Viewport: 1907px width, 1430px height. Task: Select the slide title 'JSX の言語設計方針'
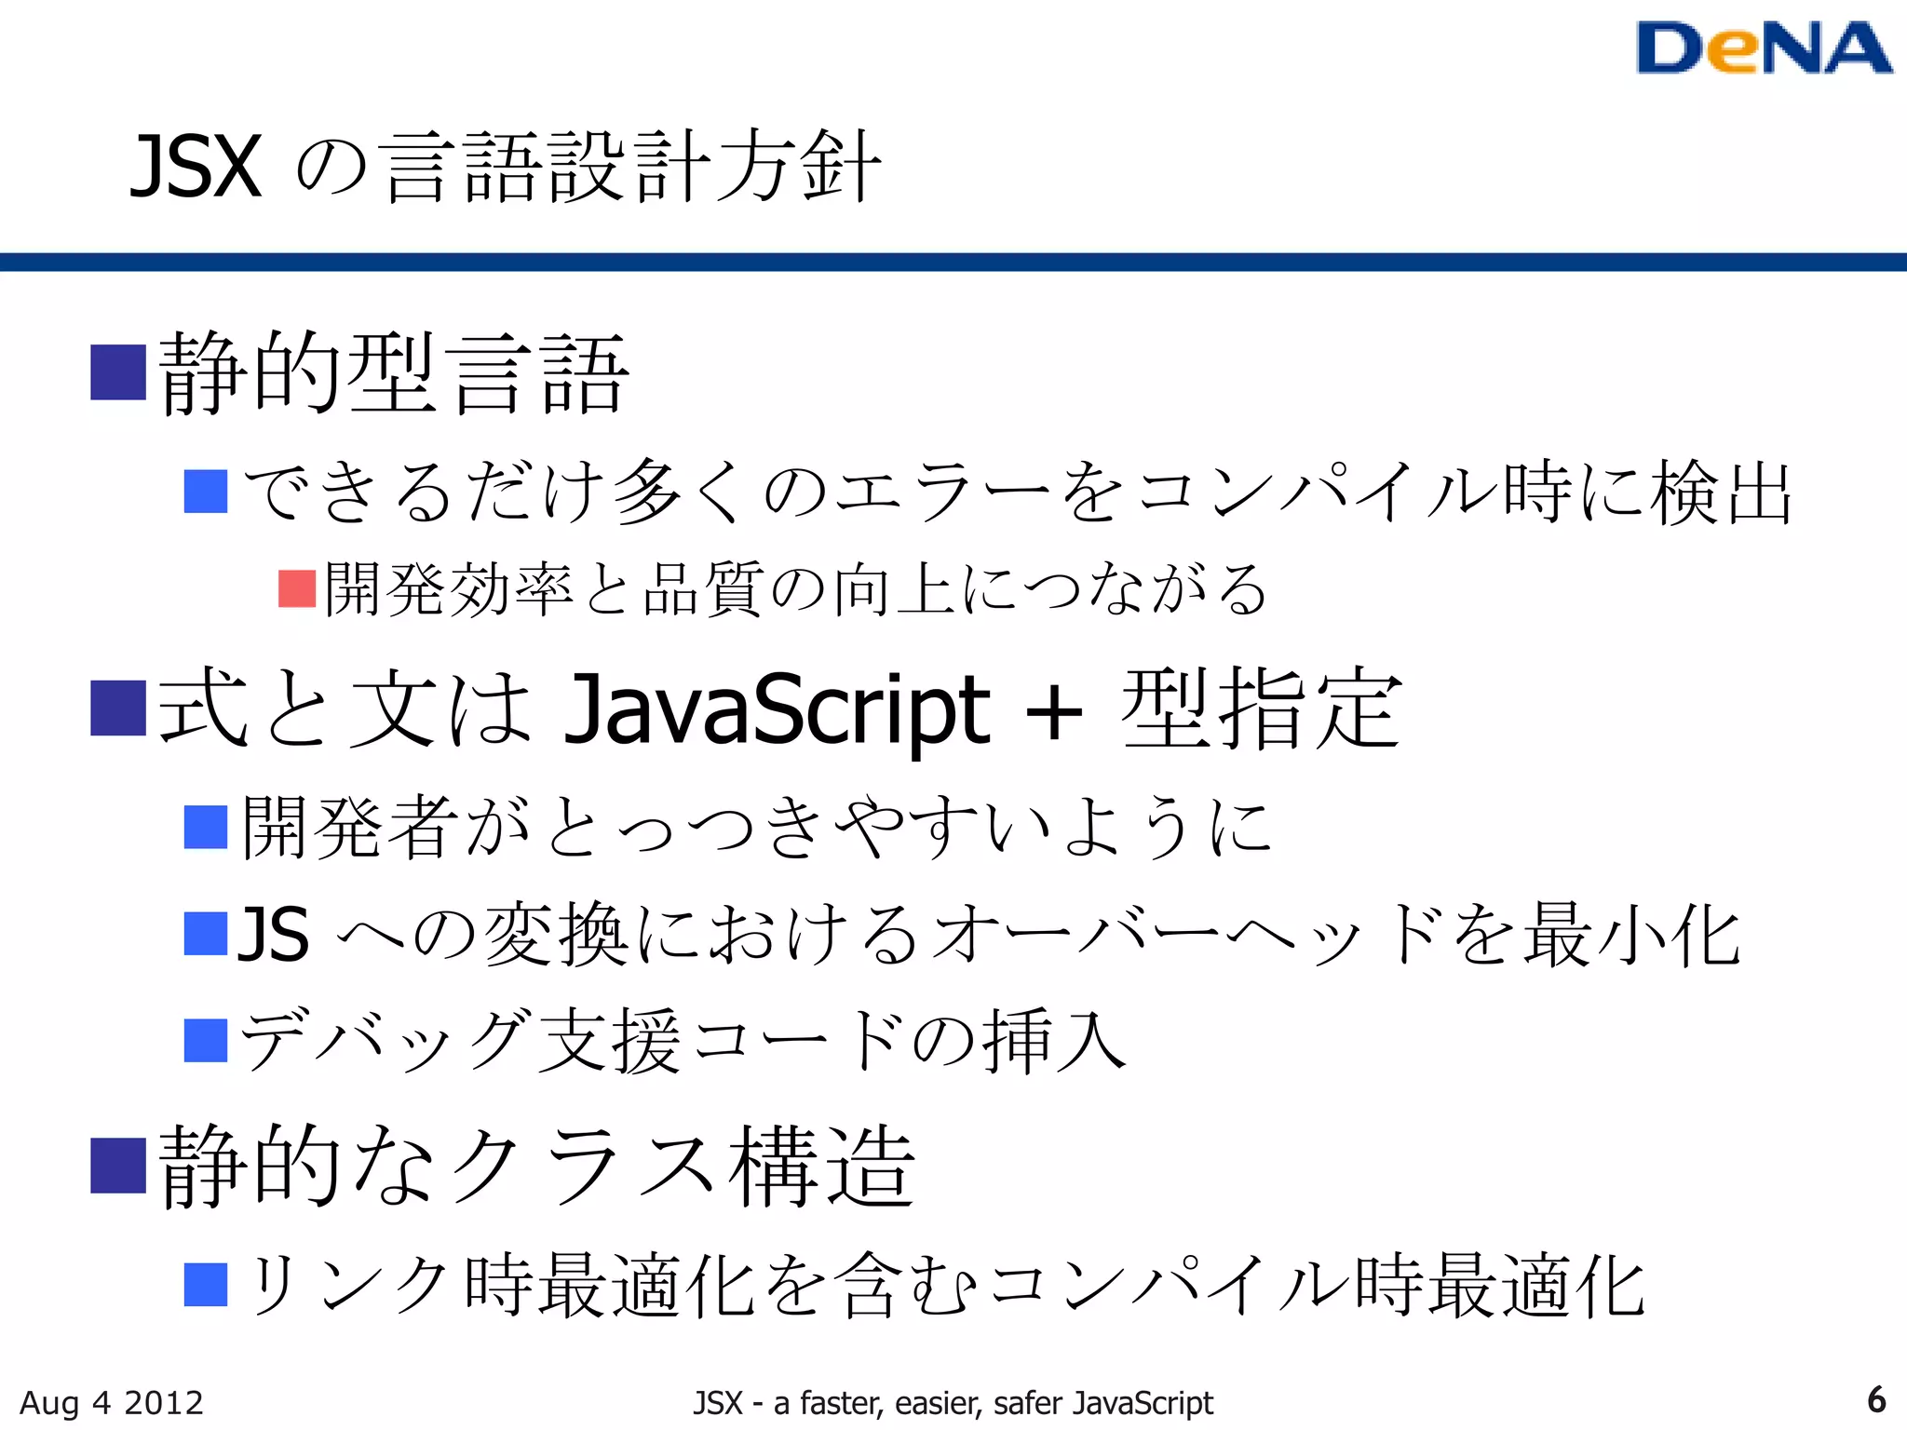point(506,167)
